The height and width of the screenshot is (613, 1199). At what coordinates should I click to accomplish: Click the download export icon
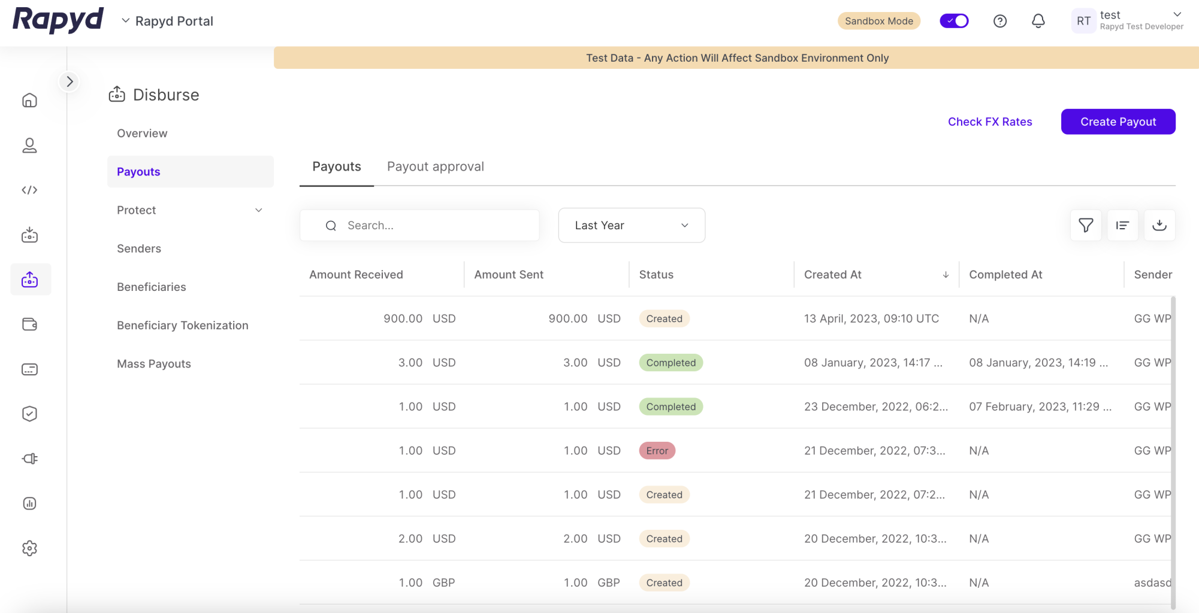coord(1159,225)
